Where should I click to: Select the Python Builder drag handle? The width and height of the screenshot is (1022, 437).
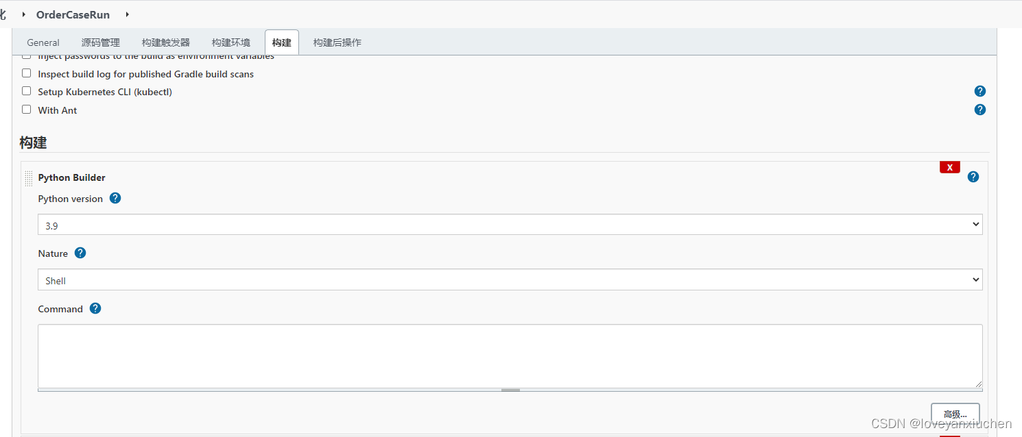28,177
